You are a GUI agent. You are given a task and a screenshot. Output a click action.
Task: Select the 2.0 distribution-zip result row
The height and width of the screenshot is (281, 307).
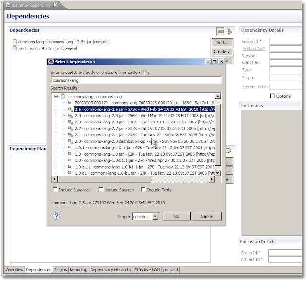pyautogui.click(x=144, y=141)
